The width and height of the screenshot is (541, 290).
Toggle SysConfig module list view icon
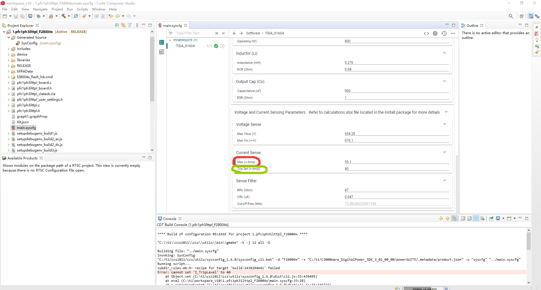(162, 42)
